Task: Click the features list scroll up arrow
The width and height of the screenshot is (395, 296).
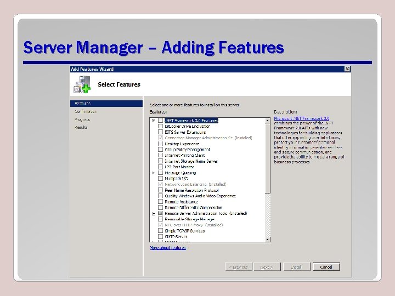Action: point(268,121)
